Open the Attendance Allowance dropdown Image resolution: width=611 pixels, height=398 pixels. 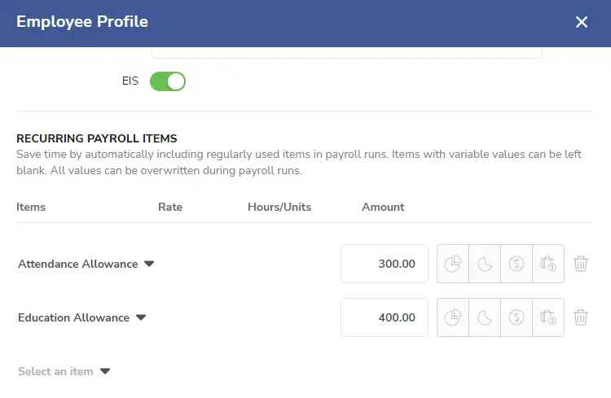[x=86, y=264]
